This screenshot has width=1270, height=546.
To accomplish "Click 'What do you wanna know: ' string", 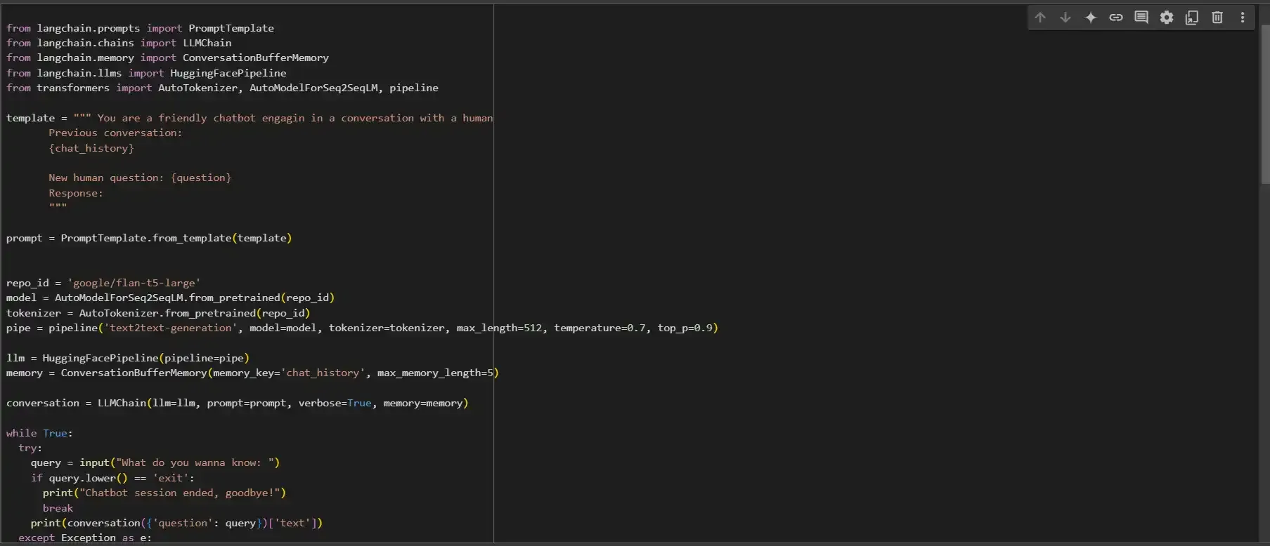I will pyautogui.click(x=195, y=462).
